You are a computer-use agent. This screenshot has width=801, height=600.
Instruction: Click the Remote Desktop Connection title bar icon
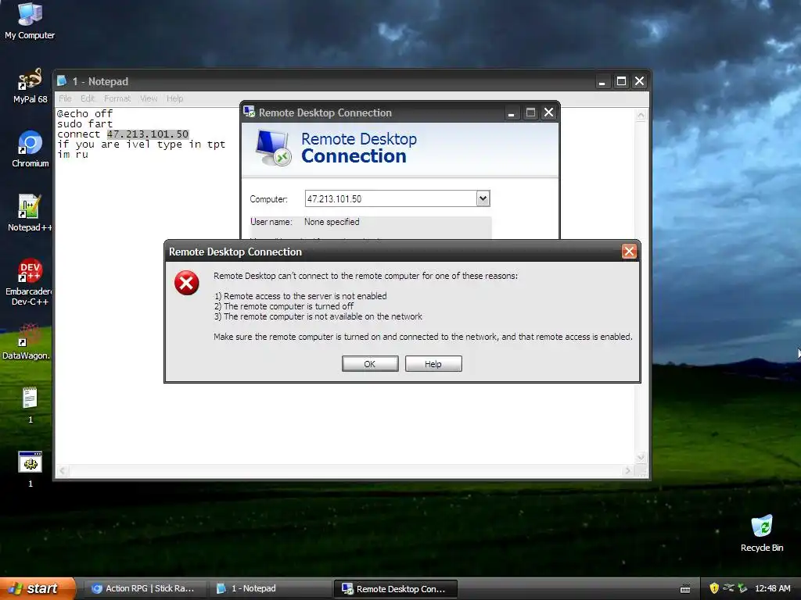[x=249, y=112]
